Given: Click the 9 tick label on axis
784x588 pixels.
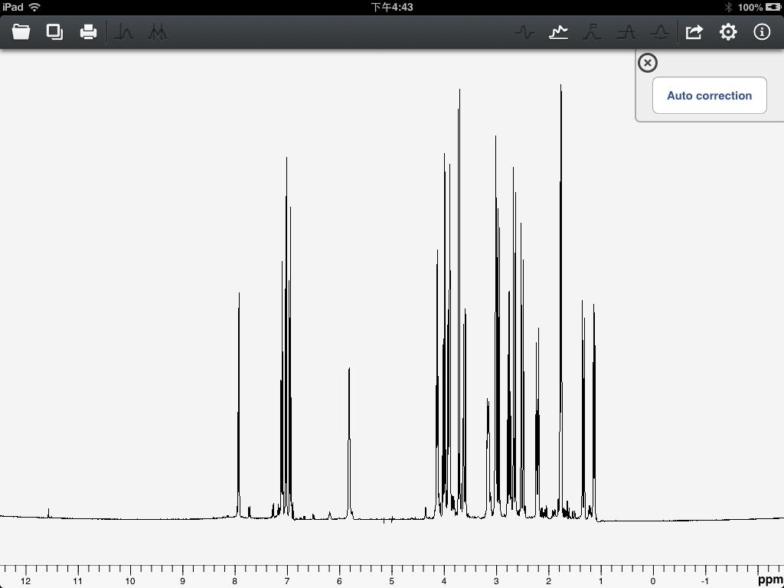Looking at the screenshot, I should (x=182, y=581).
